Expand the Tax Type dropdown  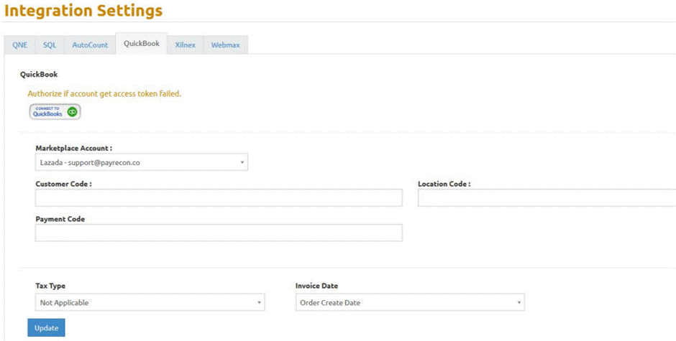pos(150,302)
